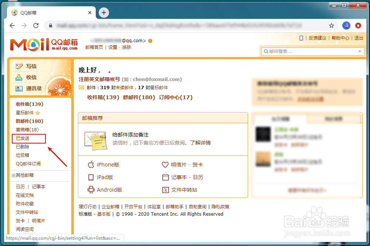
Task: Expand the 其他邮箱 tree node
Action: pos(13,175)
